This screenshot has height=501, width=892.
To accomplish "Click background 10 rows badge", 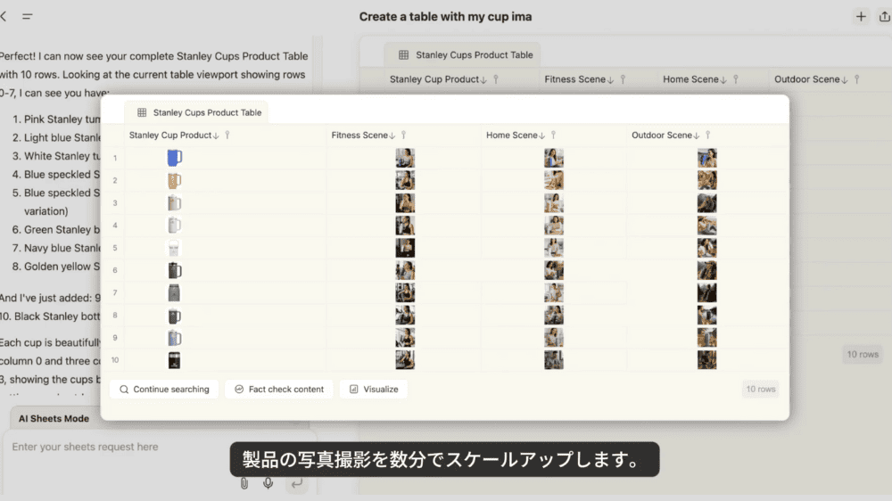I will [x=863, y=354].
